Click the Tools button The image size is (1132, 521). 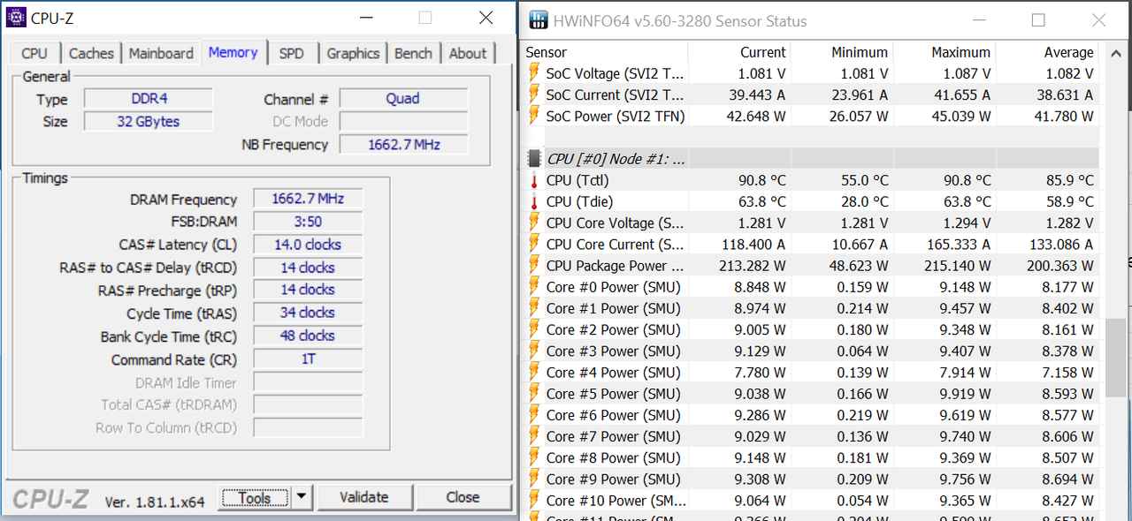coord(255,498)
